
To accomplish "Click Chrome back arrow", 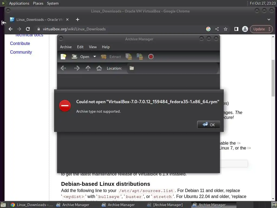I will 11,29.
